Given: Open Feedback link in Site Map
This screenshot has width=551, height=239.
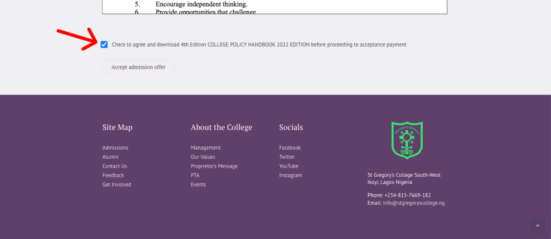Looking at the screenshot, I should coord(113,175).
